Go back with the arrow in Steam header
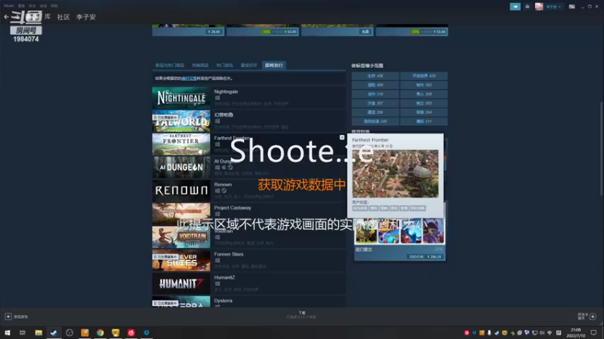This screenshot has width=604, height=339. 6,17
